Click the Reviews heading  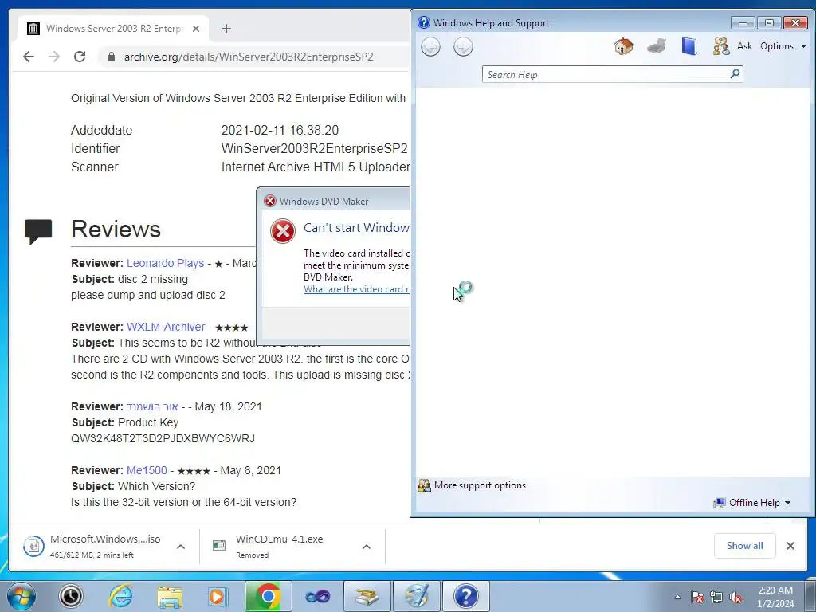[x=116, y=229]
